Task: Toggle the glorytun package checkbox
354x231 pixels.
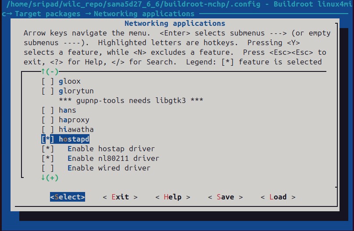Action: [47, 91]
